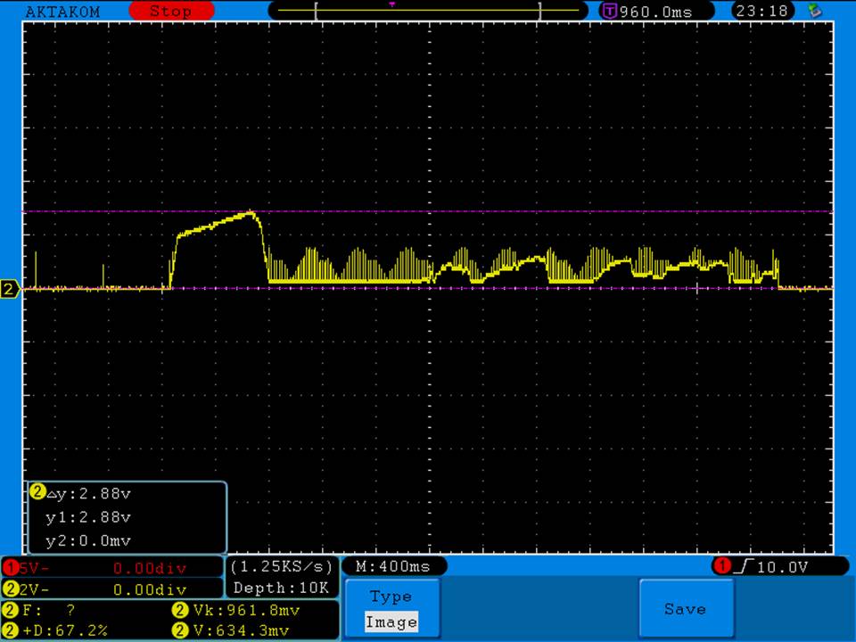
Task: Click the pink trigger position marker
Action: pyautogui.click(x=391, y=4)
